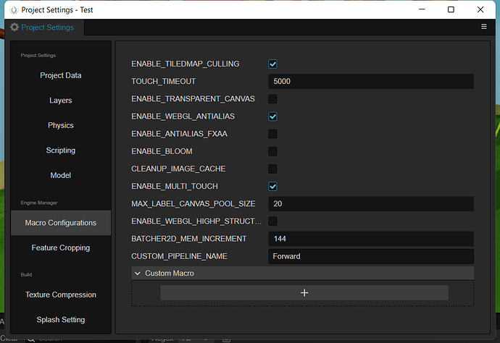Toggle ENABLE_MULTI_TOUCH checkbox off
This screenshot has width=500, height=343.
pos(272,187)
